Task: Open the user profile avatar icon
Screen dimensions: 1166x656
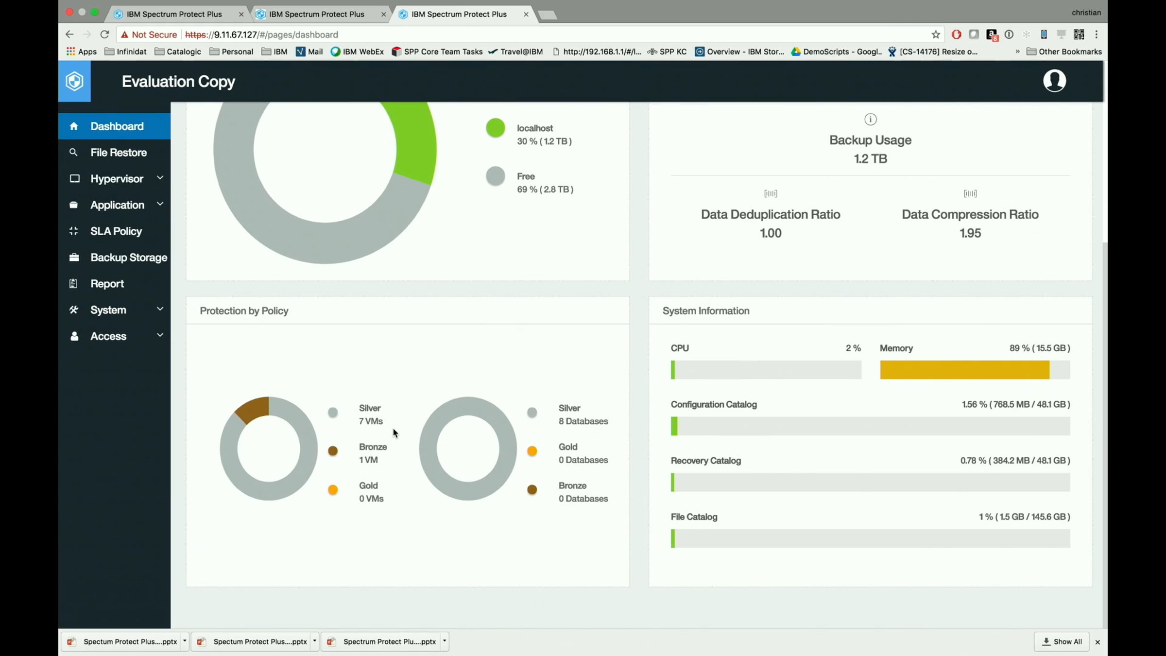Action: point(1054,81)
